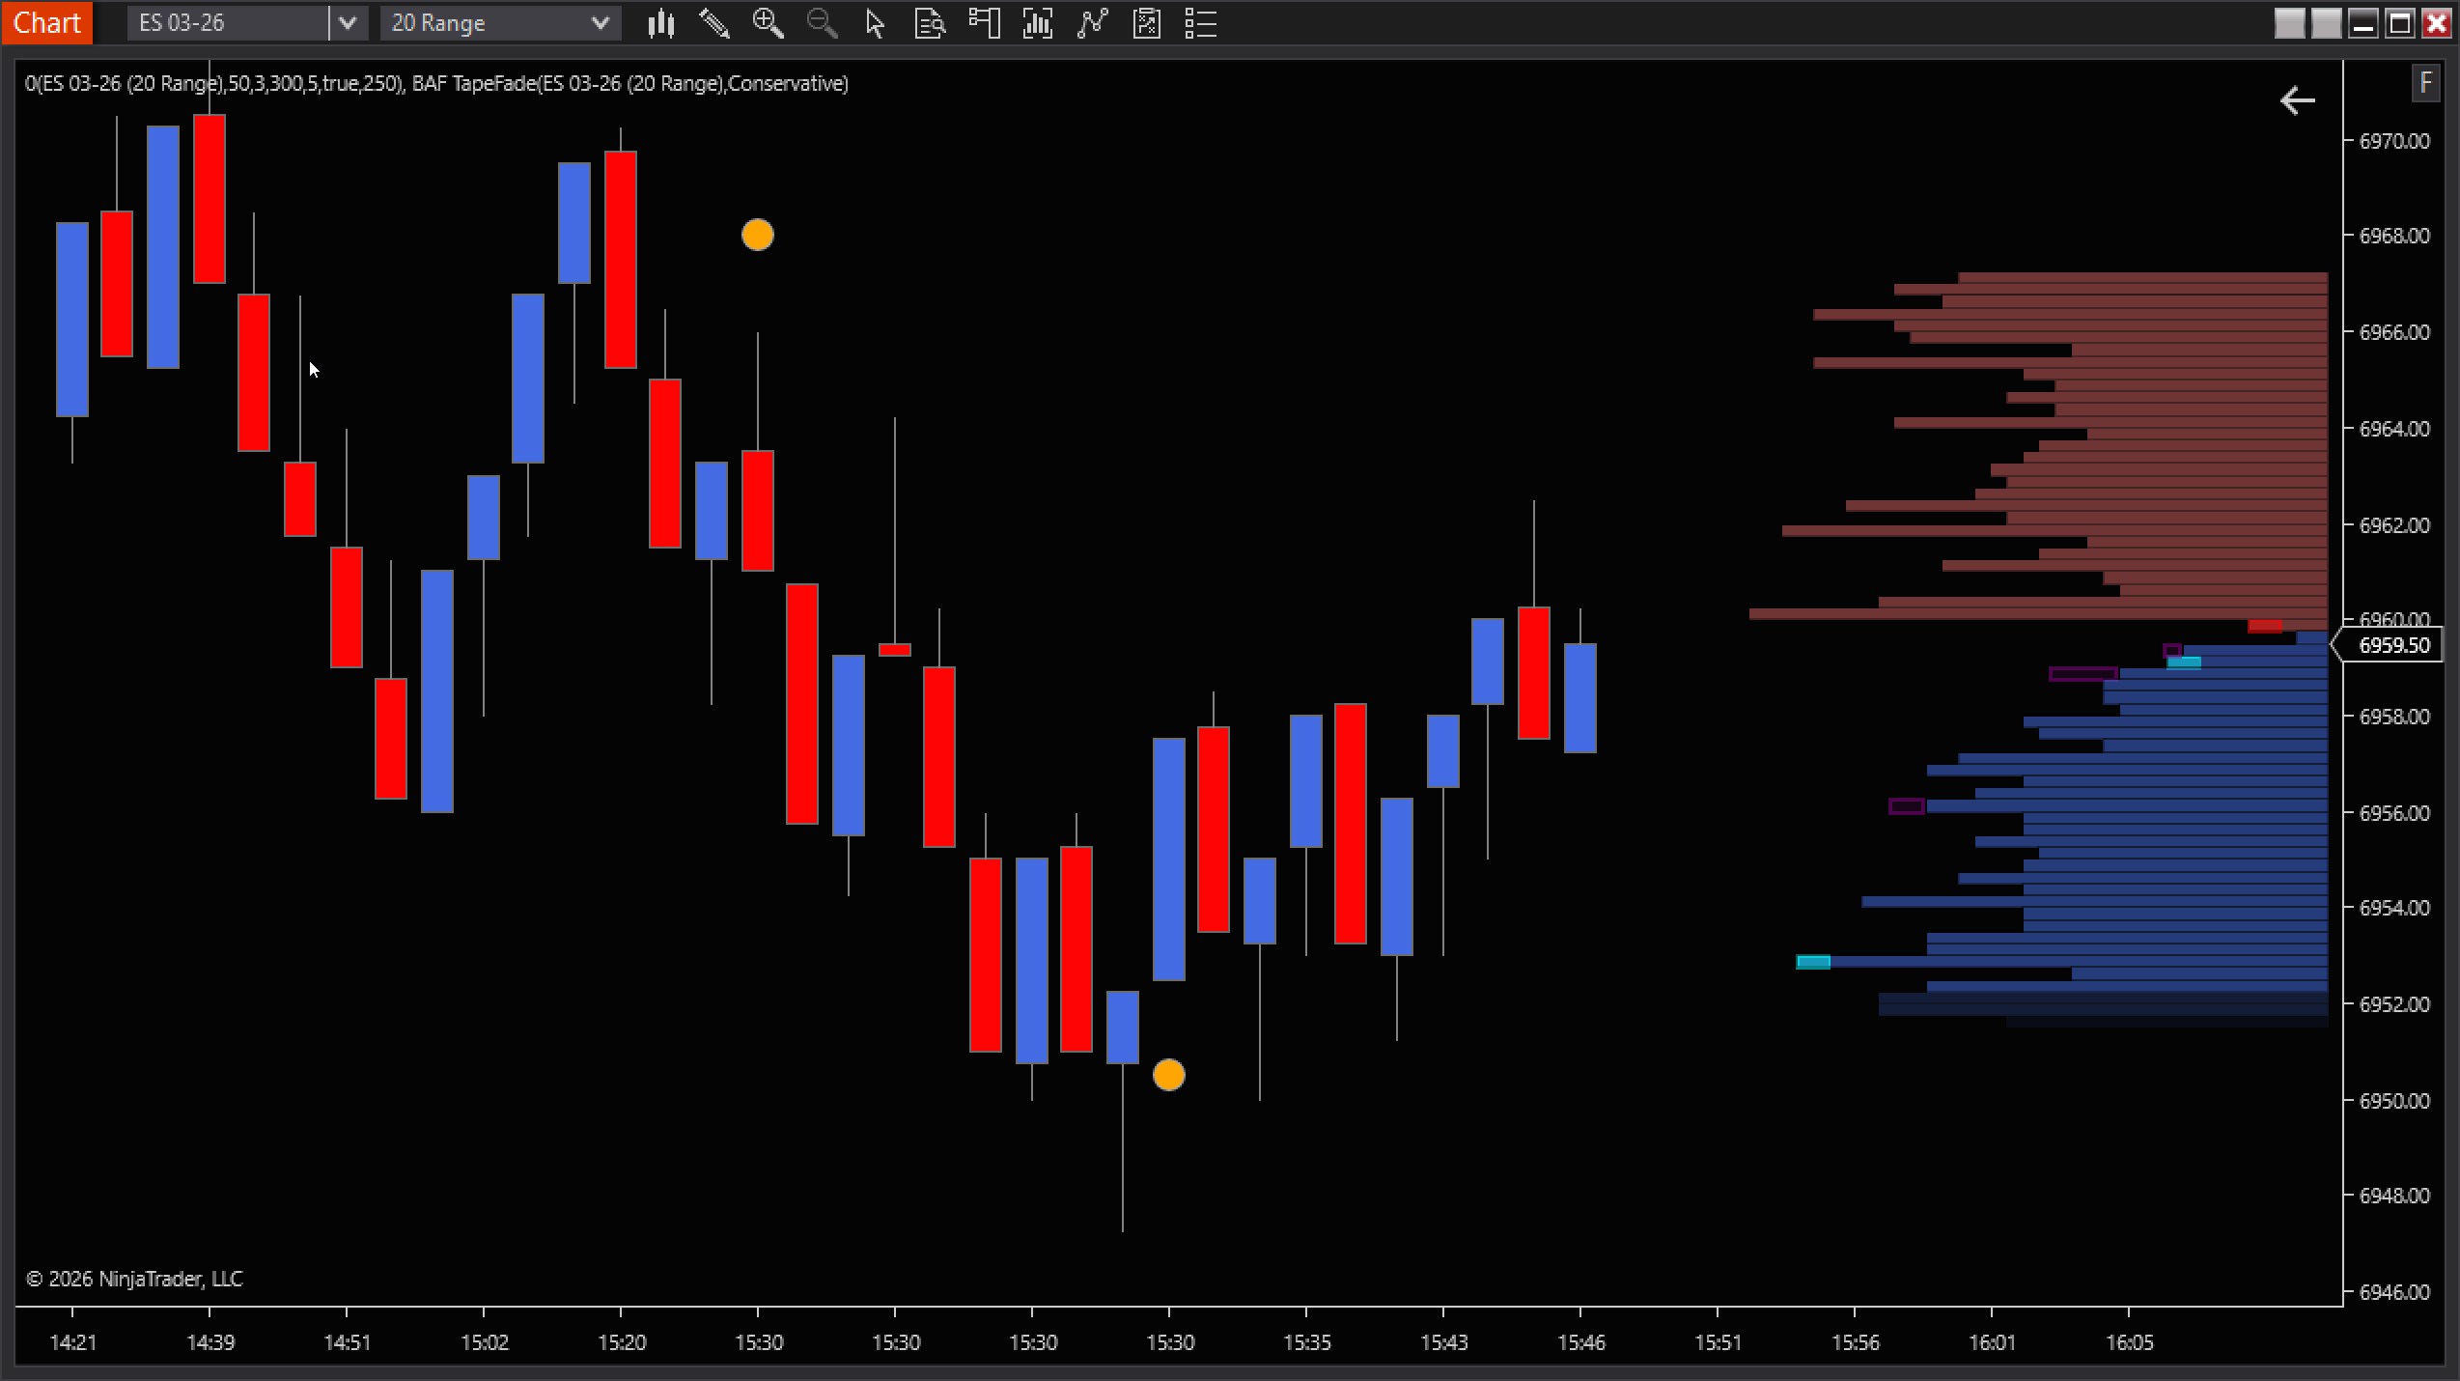Click the 6952.00 price axis label
The image size is (2460, 1381).
coord(2394,1004)
